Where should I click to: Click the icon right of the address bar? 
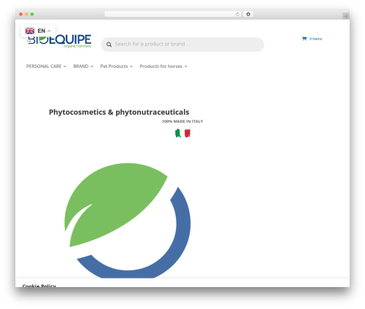[x=248, y=14]
